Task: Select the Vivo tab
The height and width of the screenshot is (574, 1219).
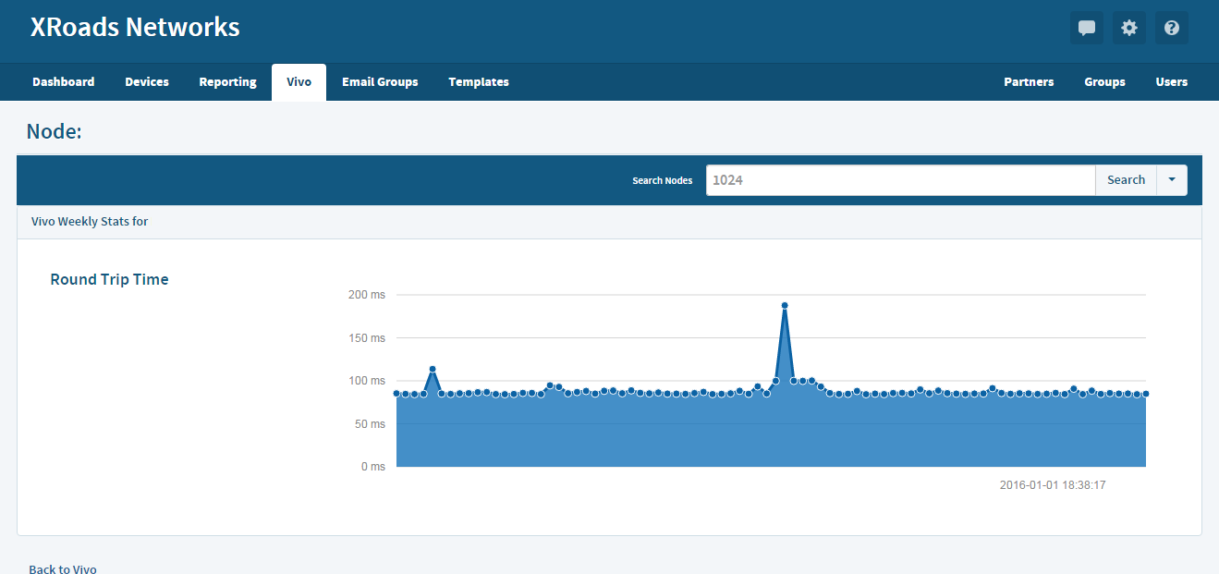Action: pyautogui.click(x=299, y=81)
